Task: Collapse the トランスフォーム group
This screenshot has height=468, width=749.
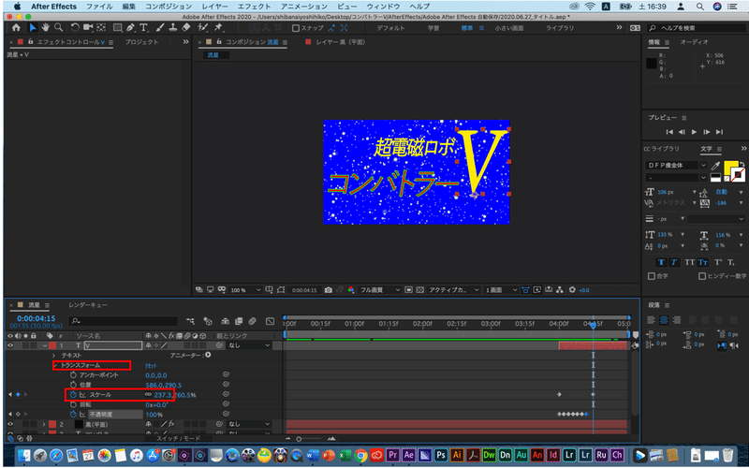Action: (55, 365)
